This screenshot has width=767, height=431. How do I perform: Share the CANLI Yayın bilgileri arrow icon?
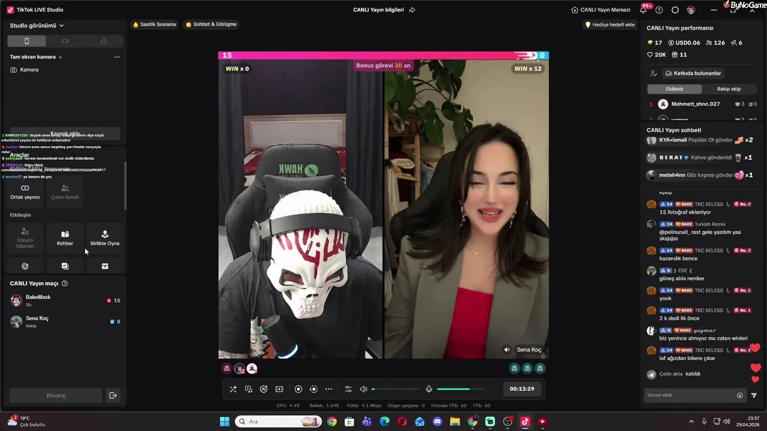[412, 10]
